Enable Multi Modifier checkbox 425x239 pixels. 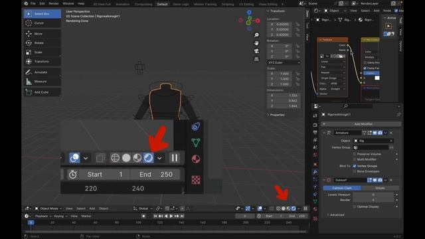point(355,159)
